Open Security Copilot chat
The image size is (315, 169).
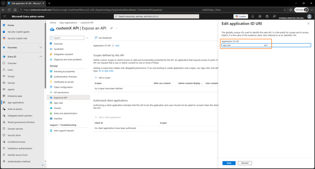tap(17, 38)
